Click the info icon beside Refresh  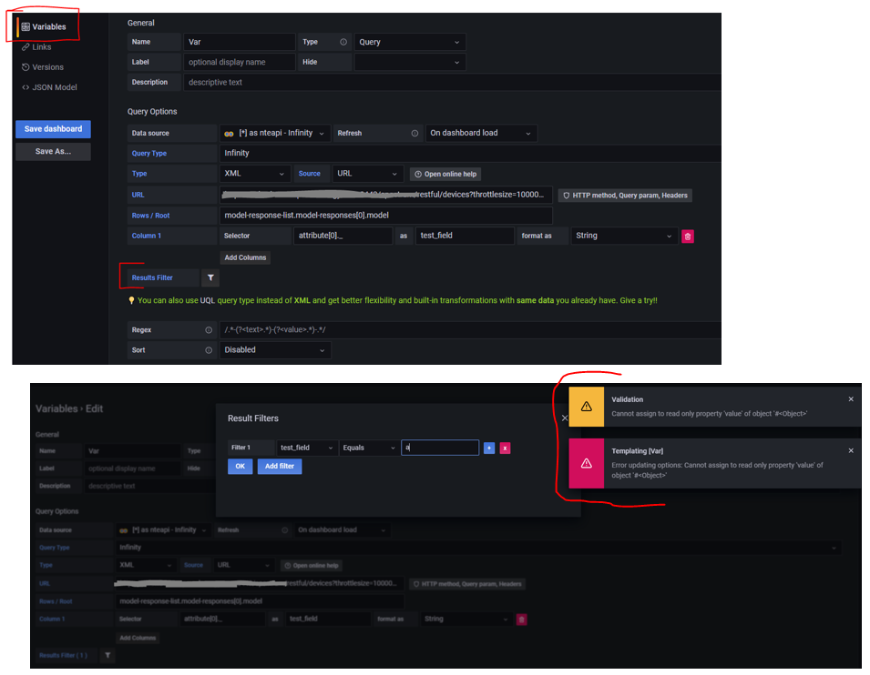414,133
